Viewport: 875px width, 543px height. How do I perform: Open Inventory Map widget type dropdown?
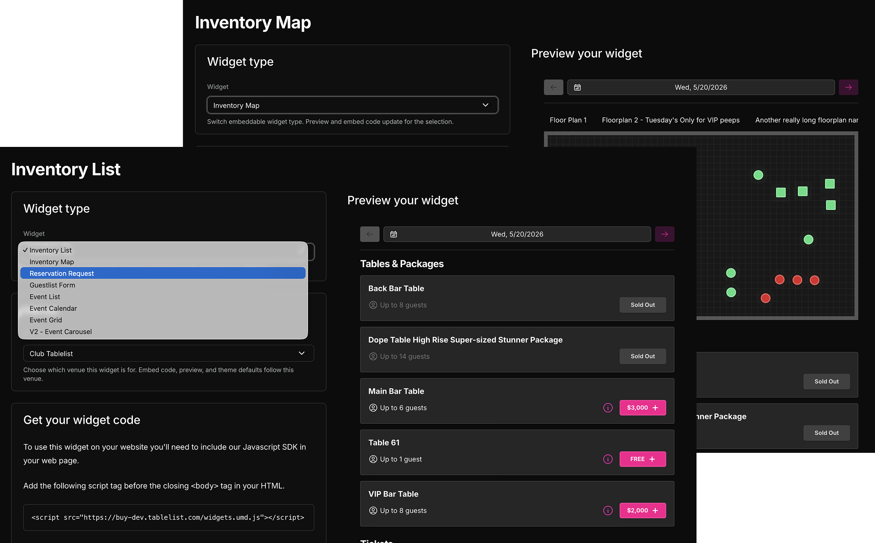tap(353, 105)
